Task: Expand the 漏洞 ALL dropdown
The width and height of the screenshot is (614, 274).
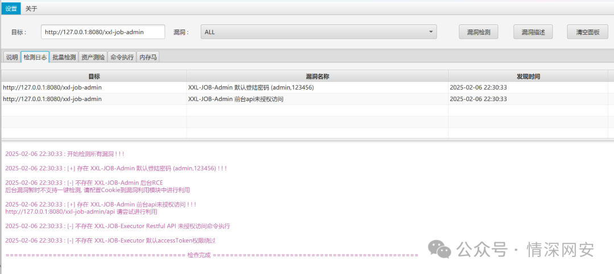Action: tap(319, 32)
